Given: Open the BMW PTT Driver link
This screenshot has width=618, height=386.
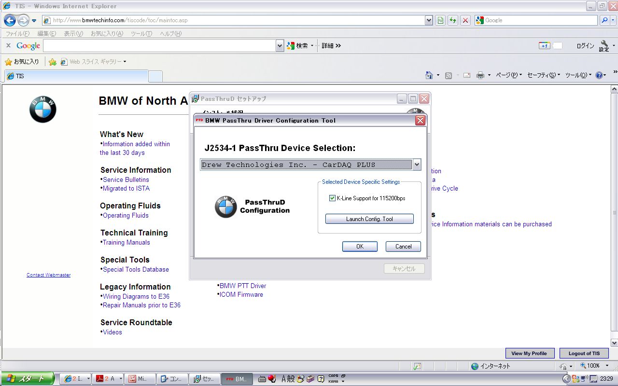Looking at the screenshot, I should pyautogui.click(x=243, y=286).
